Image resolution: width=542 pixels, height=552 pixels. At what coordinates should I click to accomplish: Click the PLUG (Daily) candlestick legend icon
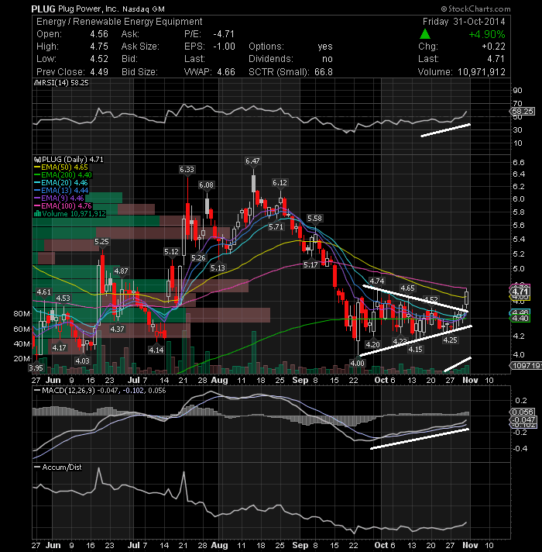click(x=37, y=160)
